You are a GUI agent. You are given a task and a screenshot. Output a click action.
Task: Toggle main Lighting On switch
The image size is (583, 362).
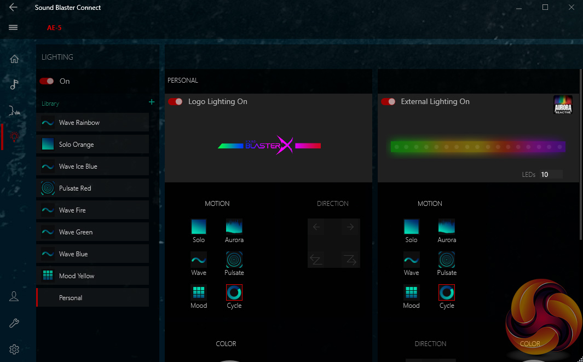(x=47, y=81)
